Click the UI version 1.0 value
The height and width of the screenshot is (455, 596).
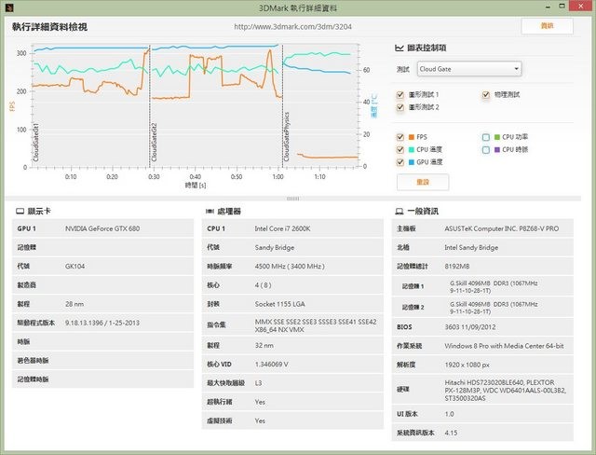pyautogui.click(x=449, y=414)
